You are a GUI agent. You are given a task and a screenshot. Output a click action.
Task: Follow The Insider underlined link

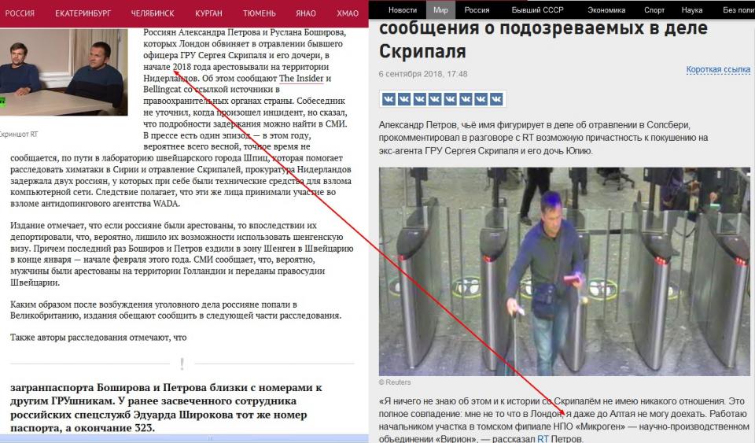pos(301,79)
